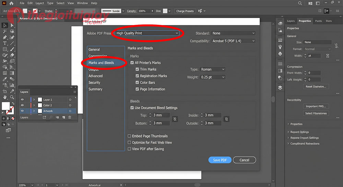This screenshot has width=343, height=187.
Task: Click the bleed link icon beside Top
Action: click(175, 119)
